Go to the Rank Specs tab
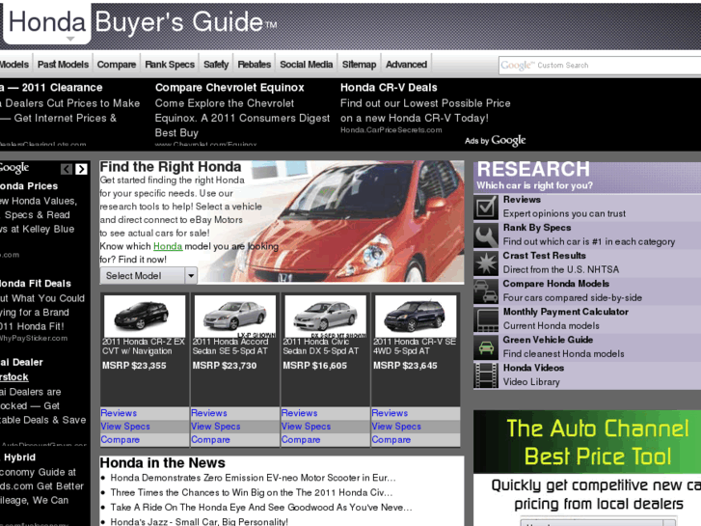 point(170,65)
